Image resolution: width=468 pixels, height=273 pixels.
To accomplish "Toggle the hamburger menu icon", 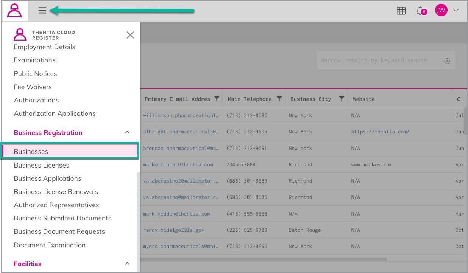I will [x=42, y=11].
